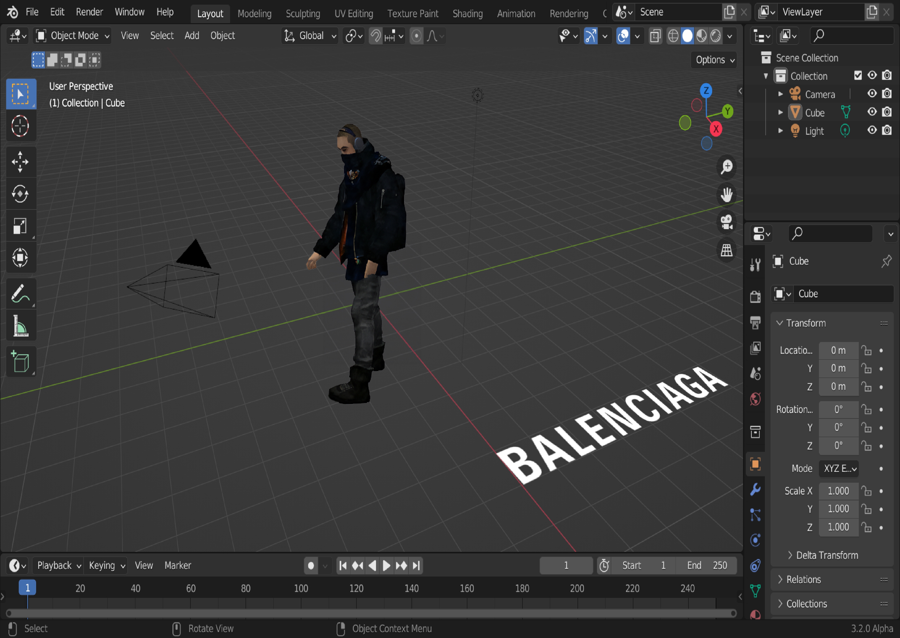This screenshot has height=638, width=900.
Task: Open the Add menu in viewport header
Action: [192, 36]
